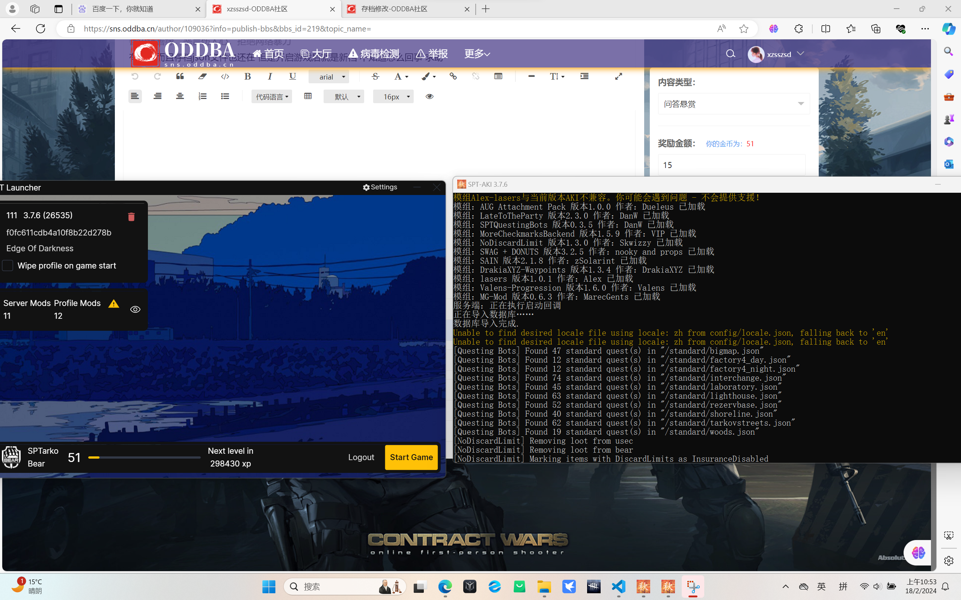The height and width of the screenshot is (600, 961).
Task: Open the 代码语言 dropdown
Action: point(272,96)
